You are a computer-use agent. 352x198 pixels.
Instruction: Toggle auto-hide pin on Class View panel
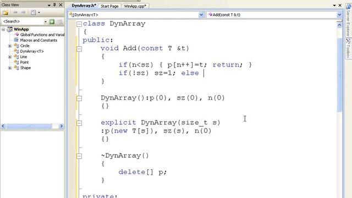pyautogui.click(x=54, y=5)
